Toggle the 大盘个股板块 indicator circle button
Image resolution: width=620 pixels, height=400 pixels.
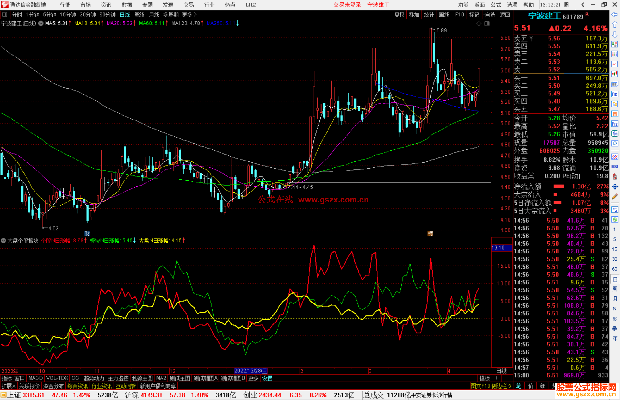[3, 241]
